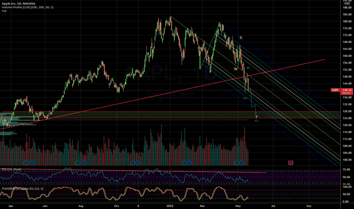Click the dividend D marker above the '8' date label

point(137,163)
